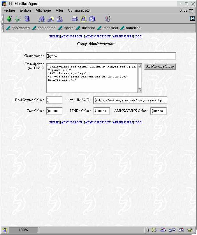Viewport: 197px width, 235px height.
Task: Click the Reload page toolbar icon
Action: (x=27, y=19)
